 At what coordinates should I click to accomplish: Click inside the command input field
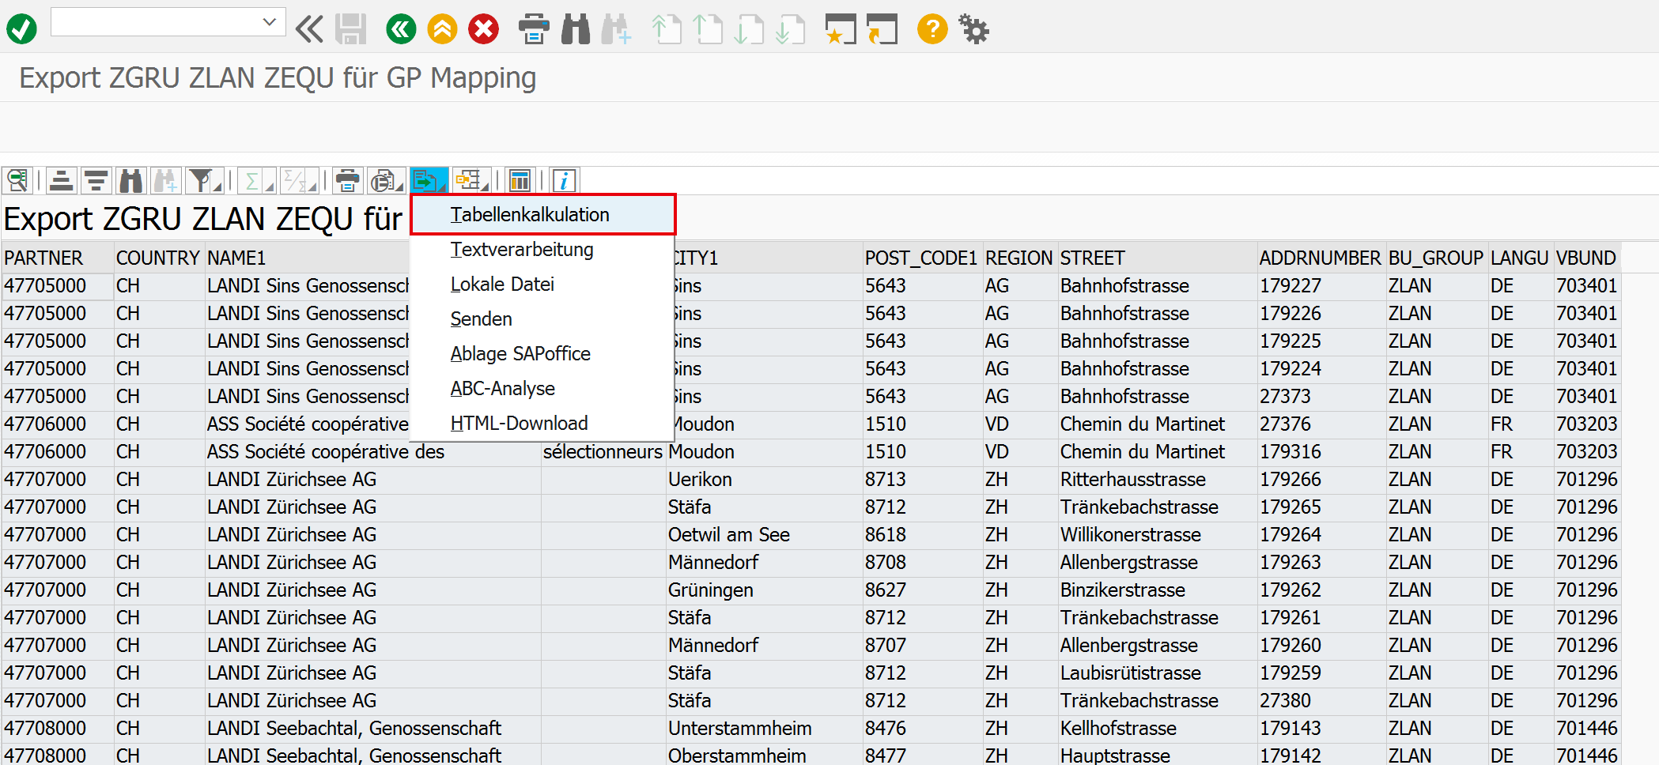150,21
